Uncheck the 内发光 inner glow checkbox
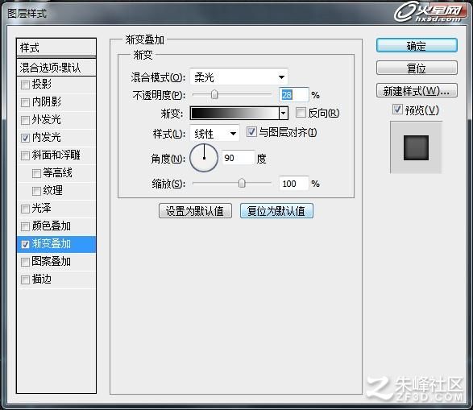This screenshot has width=473, height=410. point(25,138)
